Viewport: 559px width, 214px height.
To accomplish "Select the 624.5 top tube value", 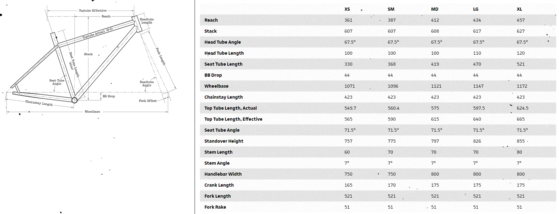I will [x=523, y=108].
